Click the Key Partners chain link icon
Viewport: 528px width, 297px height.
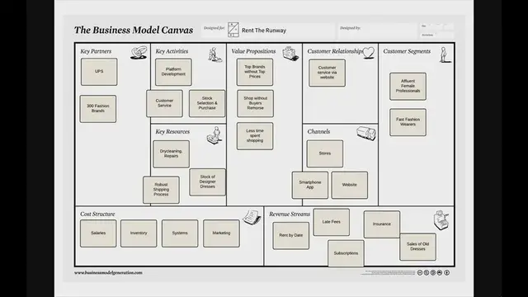(139, 53)
